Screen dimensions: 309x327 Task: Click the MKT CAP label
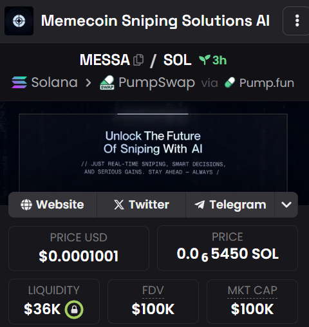[x=252, y=290]
